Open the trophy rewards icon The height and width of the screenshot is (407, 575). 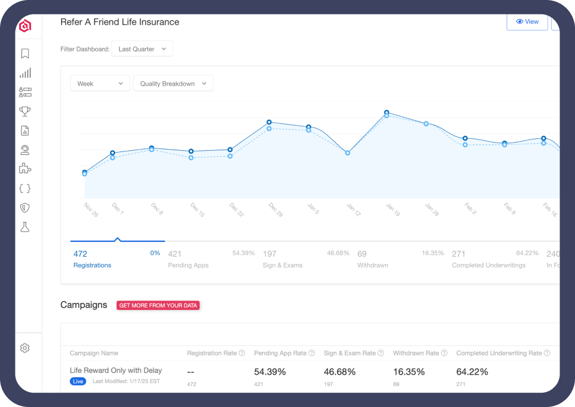click(x=25, y=111)
